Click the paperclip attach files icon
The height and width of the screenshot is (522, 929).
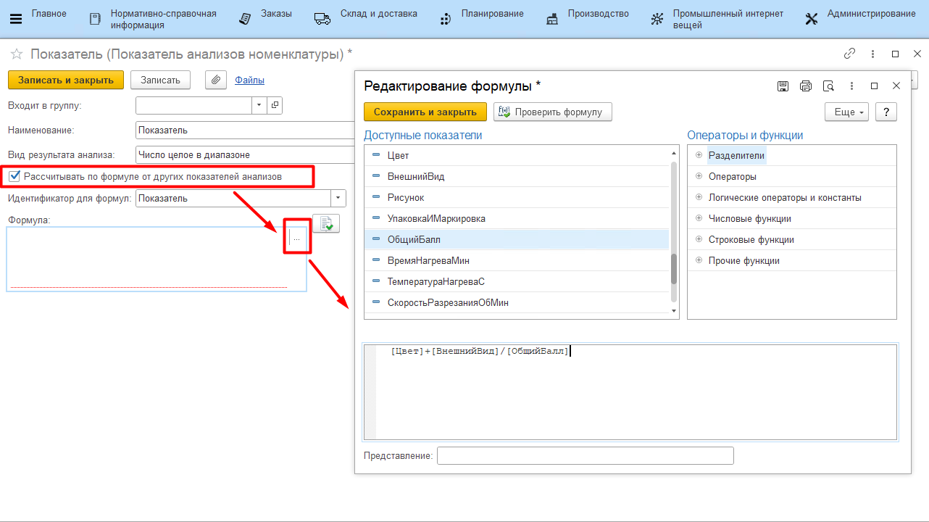(x=216, y=80)
